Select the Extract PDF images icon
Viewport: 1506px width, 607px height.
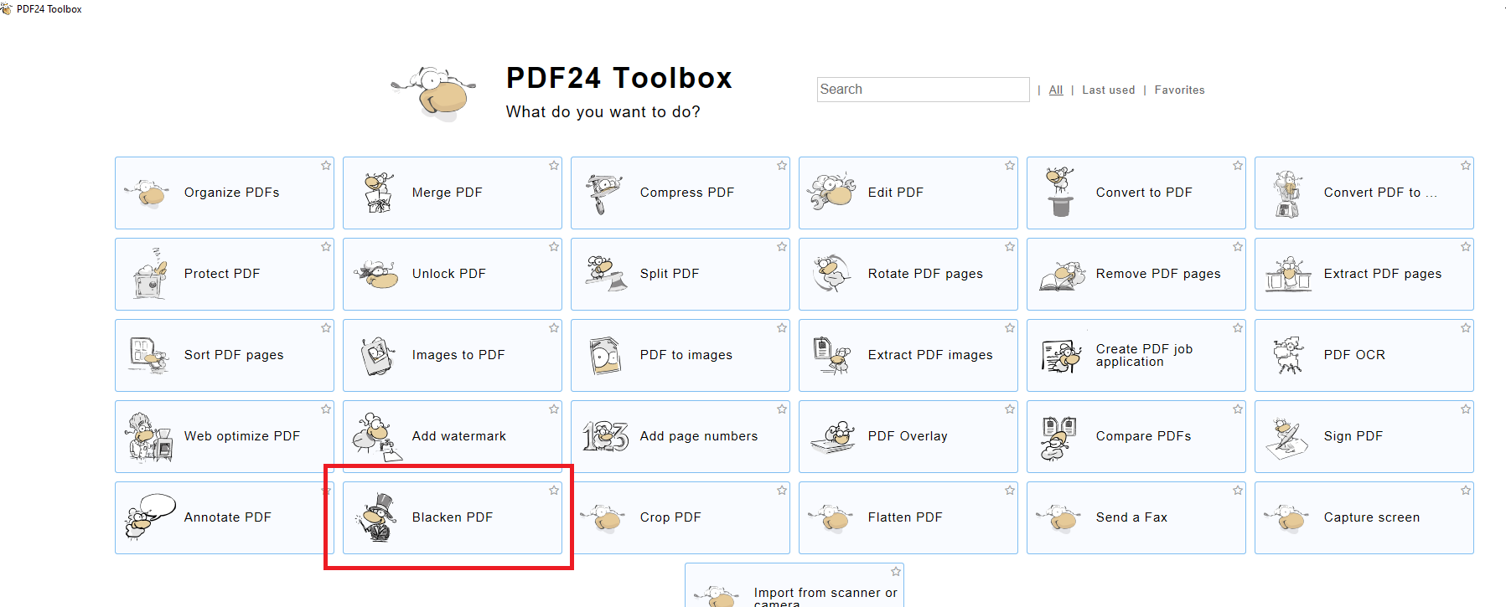point(832,355)
